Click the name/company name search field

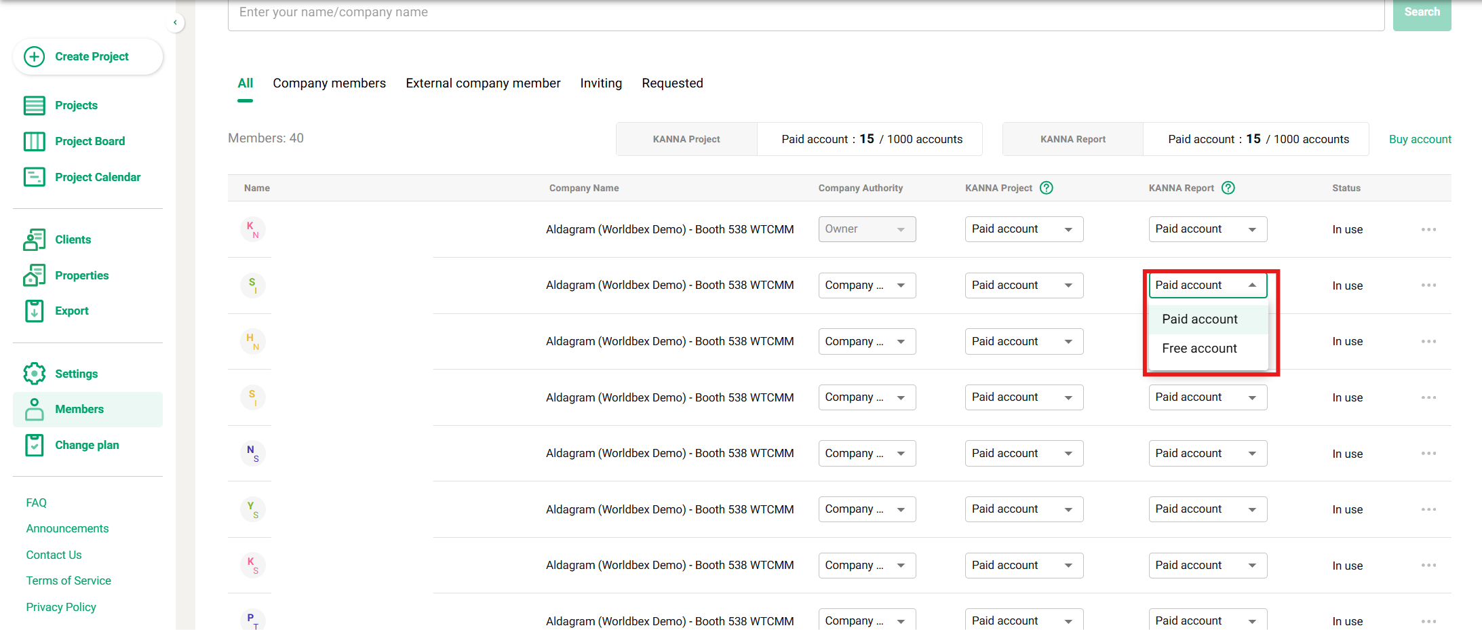click(x=805, y=13)
